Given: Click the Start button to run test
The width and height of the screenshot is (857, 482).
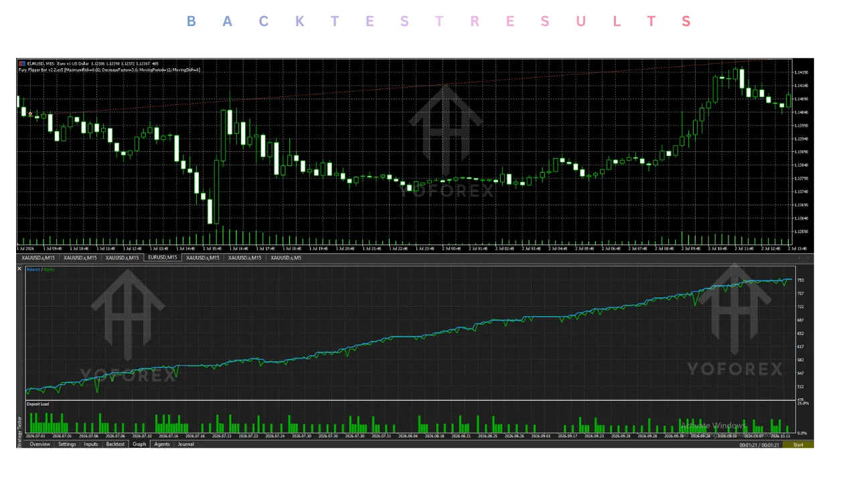Looking at the screenshot, I should pos(798,445).
